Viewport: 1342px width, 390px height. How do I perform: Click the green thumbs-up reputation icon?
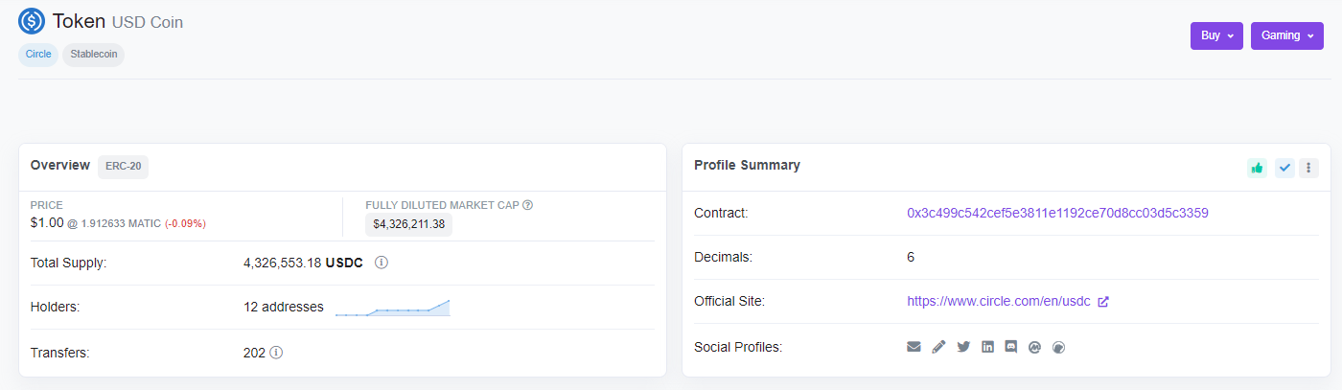click(1257, 168)
